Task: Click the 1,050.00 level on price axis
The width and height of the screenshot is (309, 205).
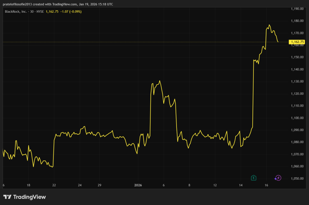Action: [297, 178]
